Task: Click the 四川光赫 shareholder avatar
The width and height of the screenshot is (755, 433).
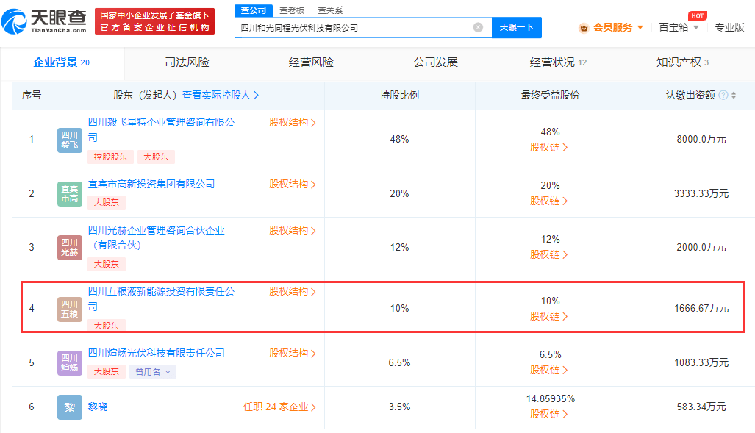Action: (70, 248)
